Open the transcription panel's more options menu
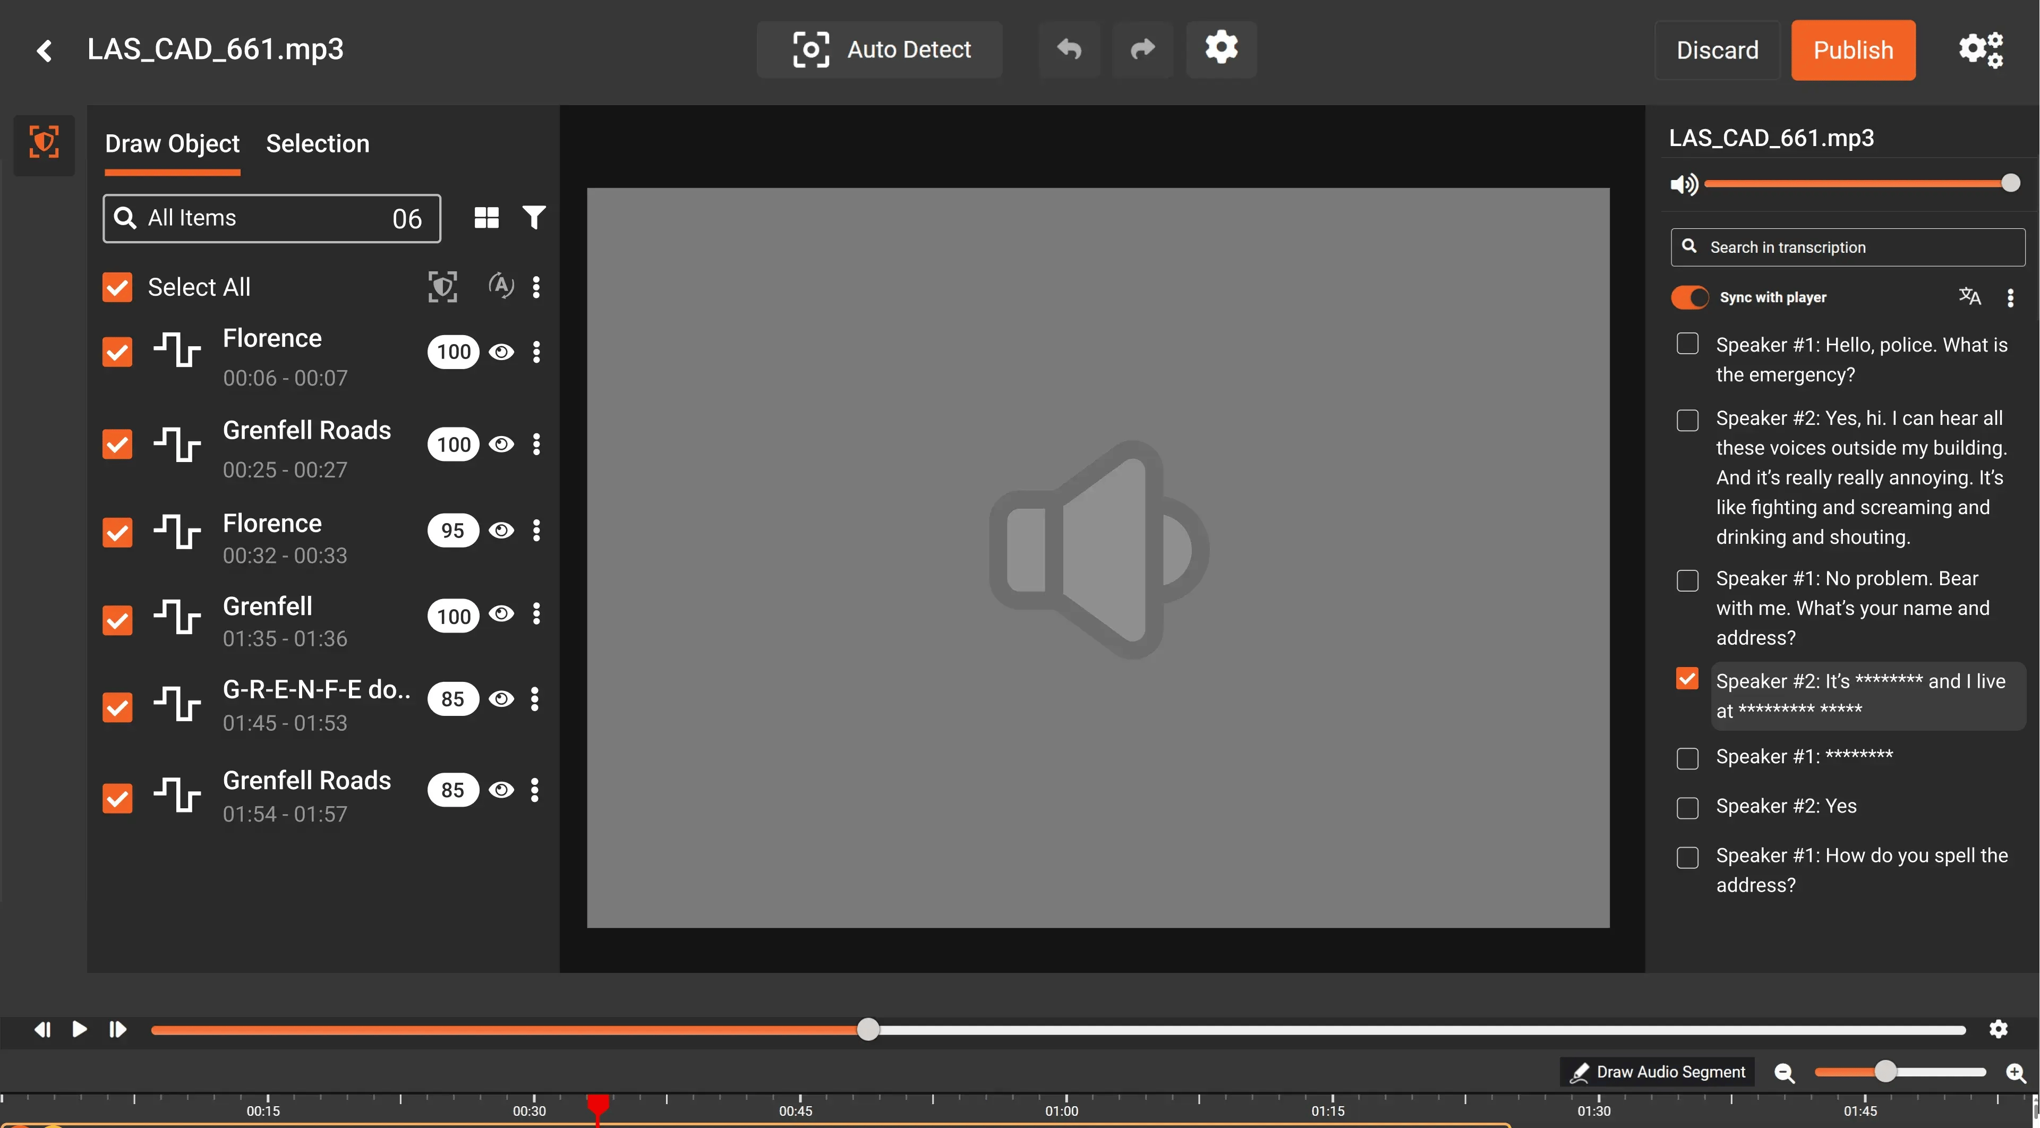 point(2010,298)
